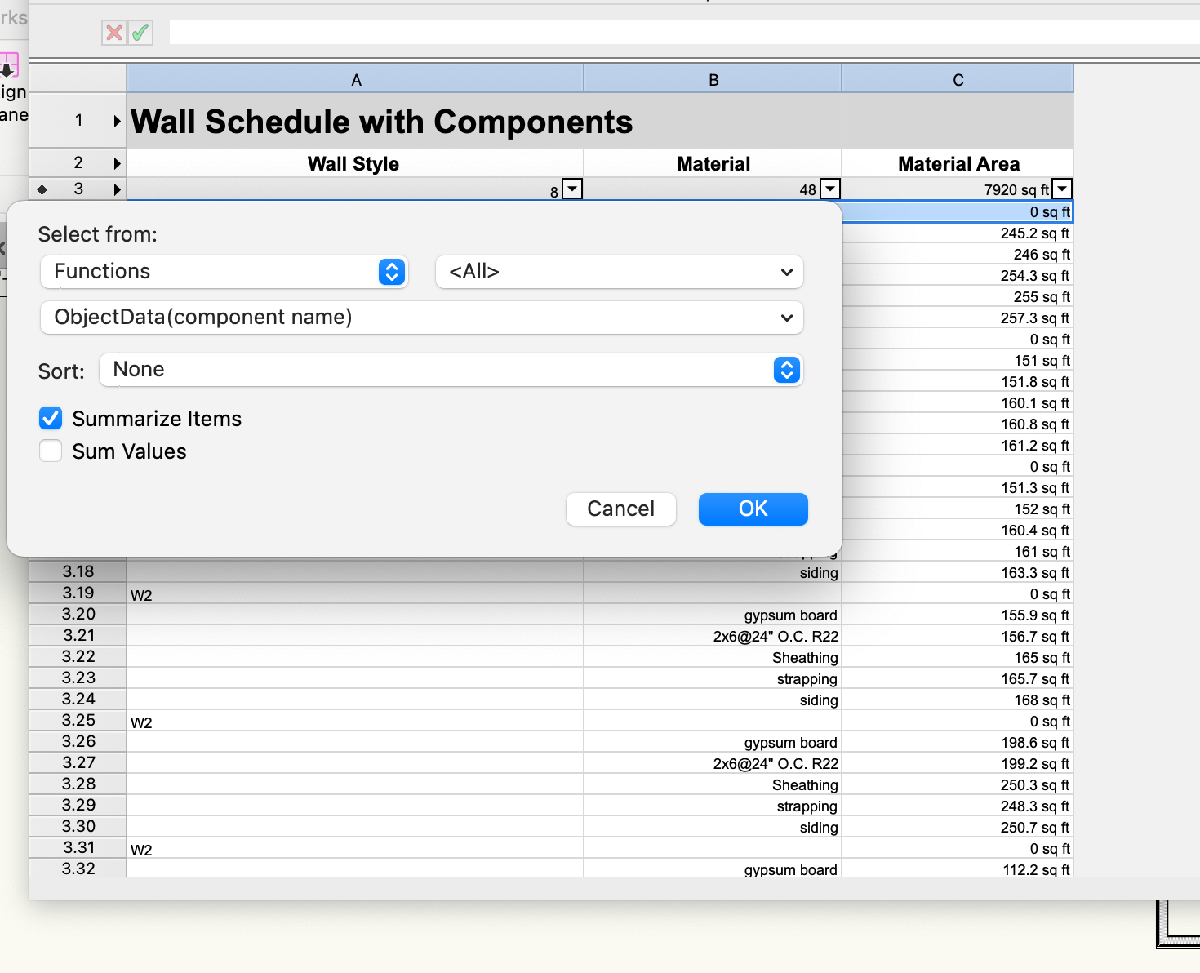This screenshot has width=1200, height=973.
Task: Click the formula bar input field
Action: [678, 33]
